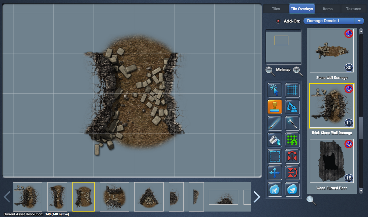Choose the paintbrush tool
The height and width of the screenshot is (217, 368).
pyautogui.click(x=275, y=124)
